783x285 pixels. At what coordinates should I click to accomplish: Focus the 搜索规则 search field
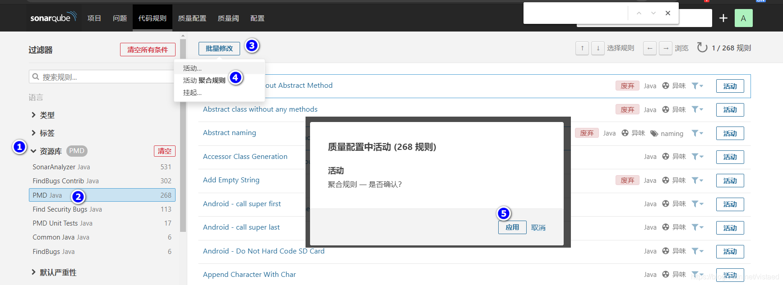tap(102, 77)
